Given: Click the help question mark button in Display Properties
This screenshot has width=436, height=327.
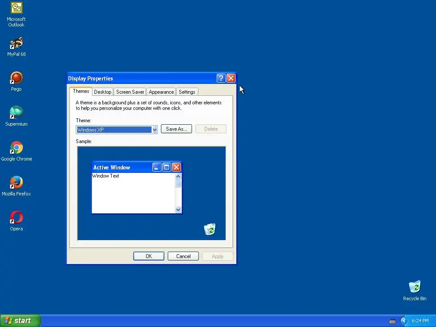Looking at the screenshot, I should pyautogui.click(x=221, y=78).
